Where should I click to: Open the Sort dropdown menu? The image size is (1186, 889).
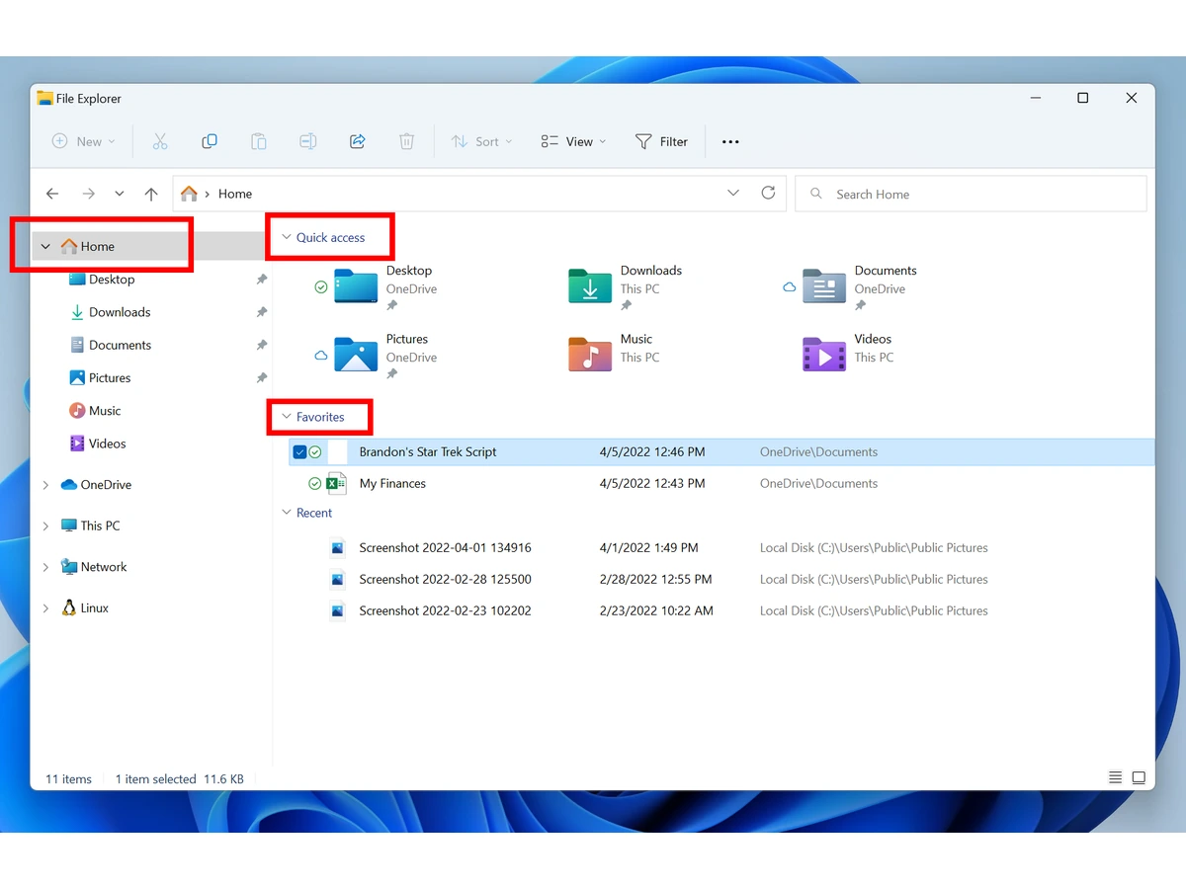(x=482, y=141)
